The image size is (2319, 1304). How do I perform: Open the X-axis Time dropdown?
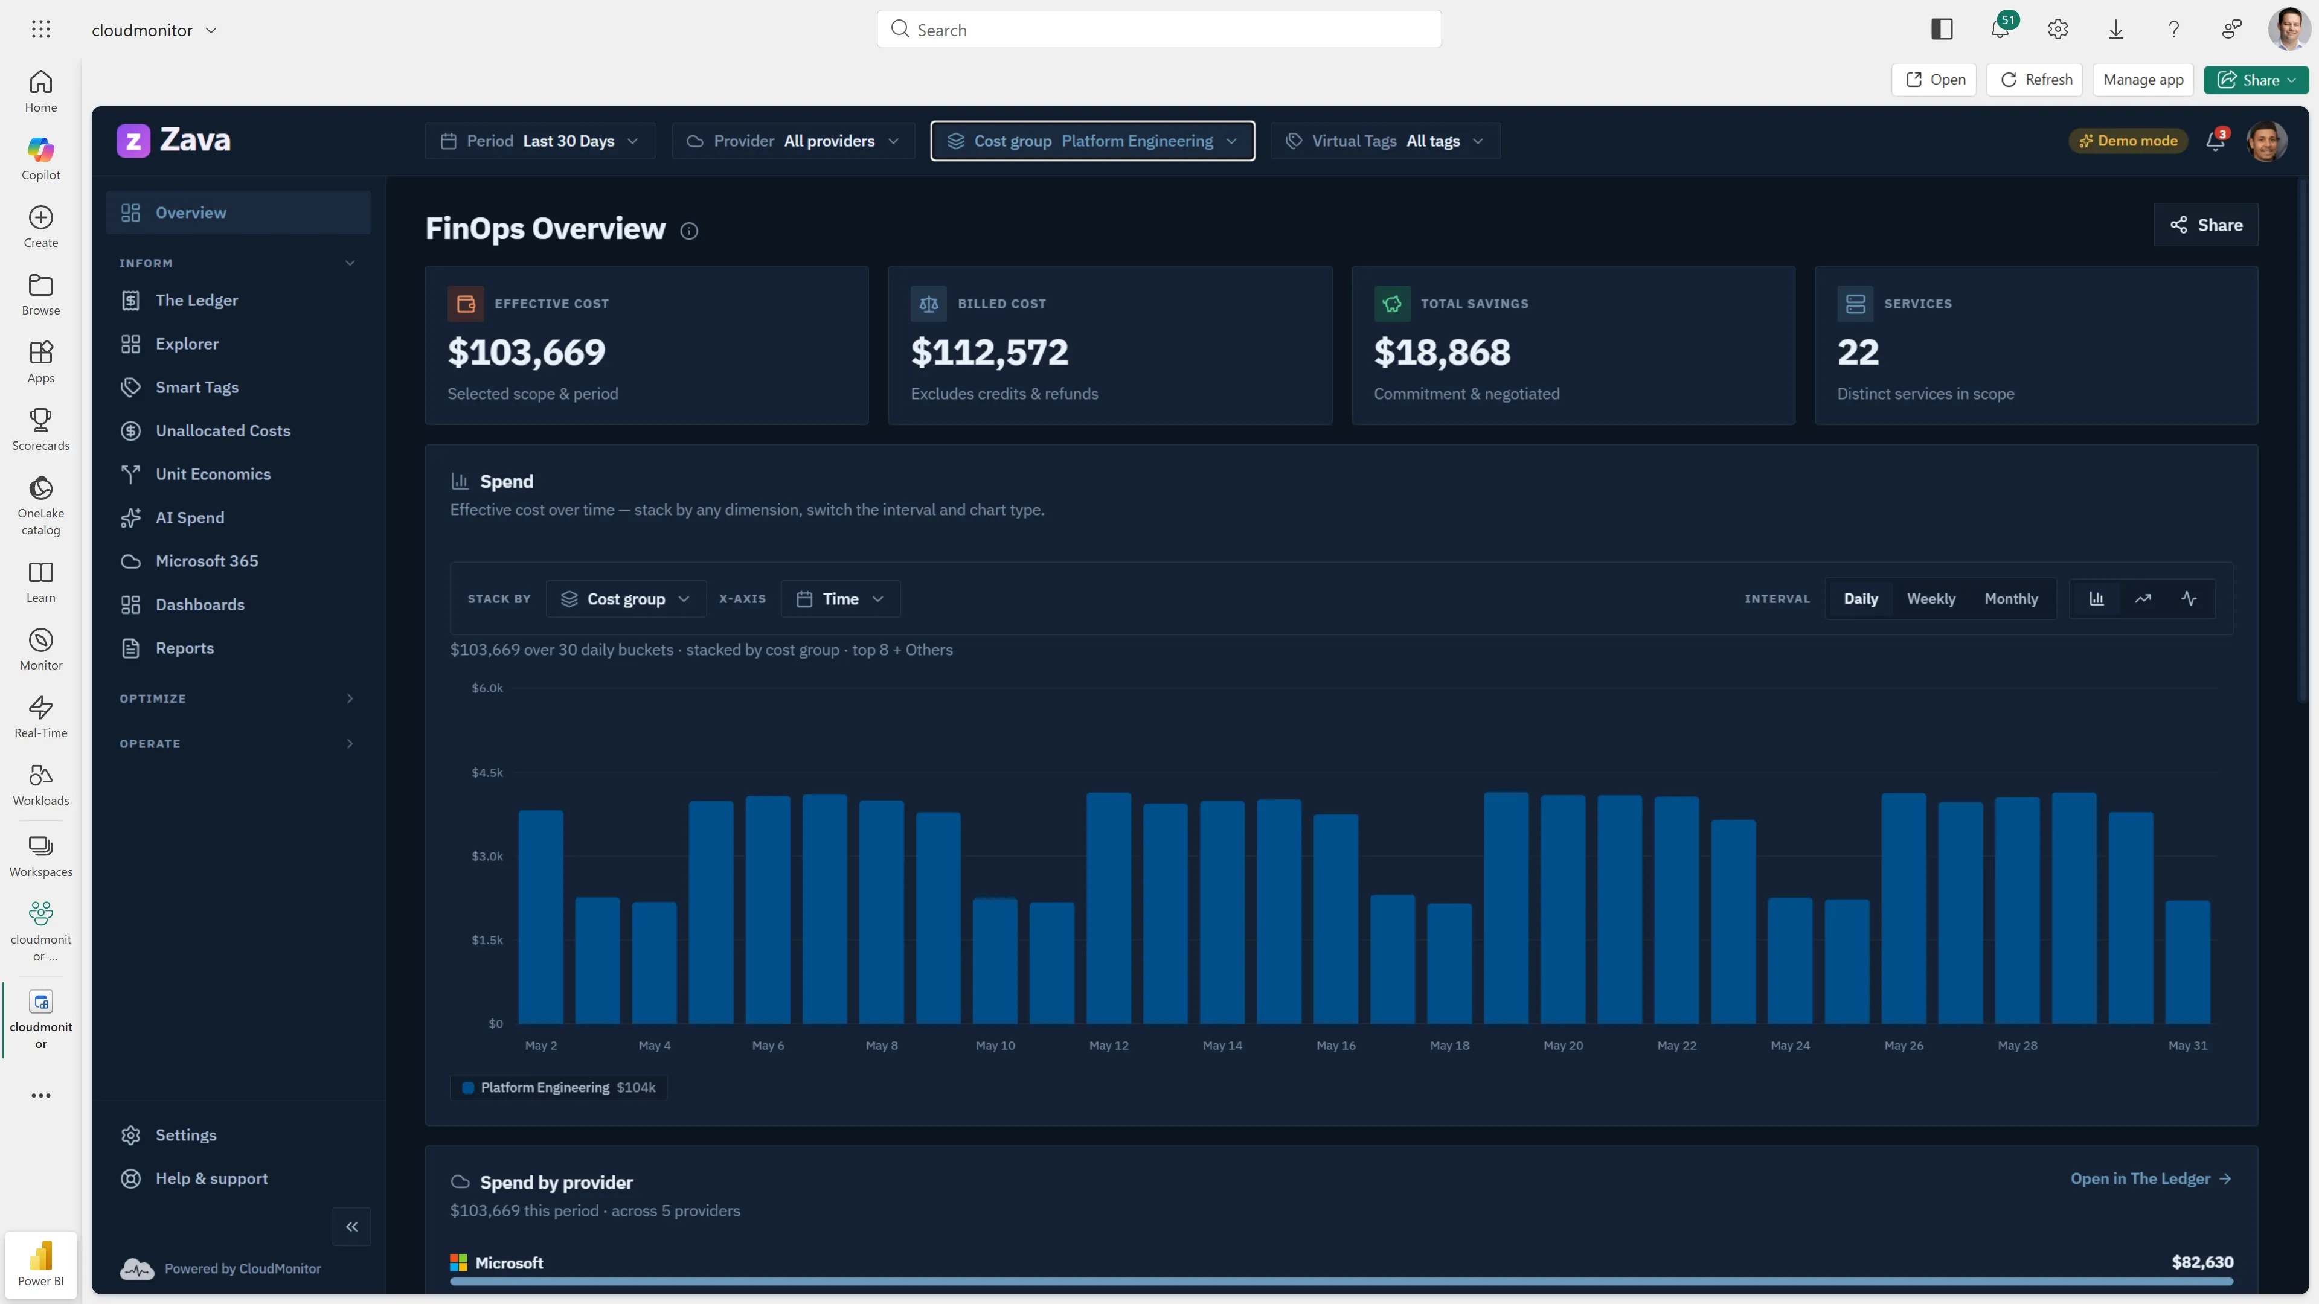[x=841, y=598]
